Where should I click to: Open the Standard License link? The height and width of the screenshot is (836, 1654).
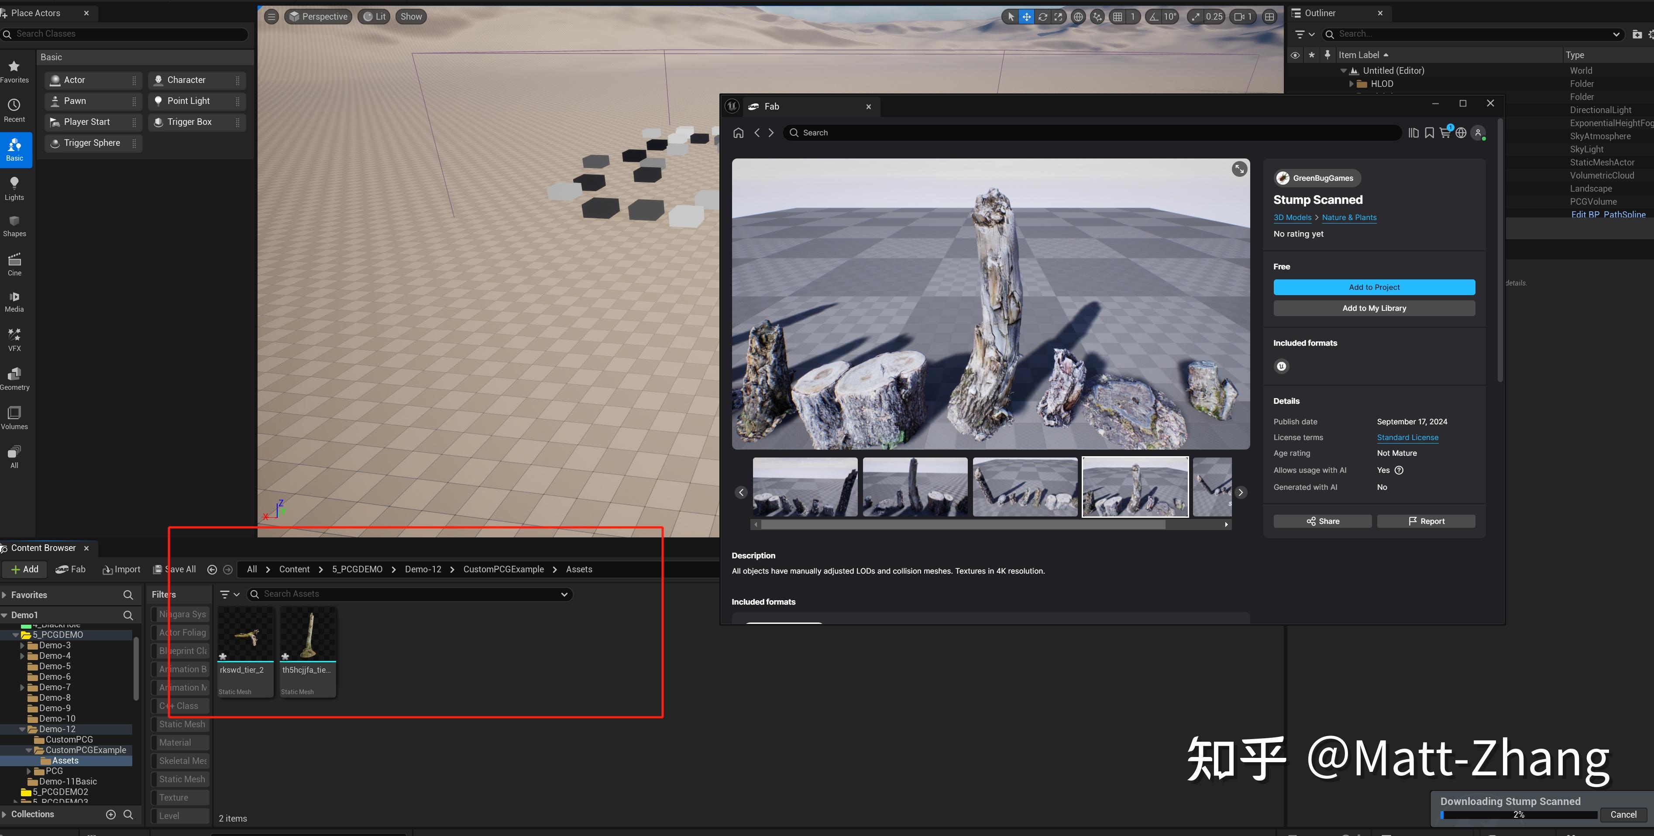click(1407, 437)
